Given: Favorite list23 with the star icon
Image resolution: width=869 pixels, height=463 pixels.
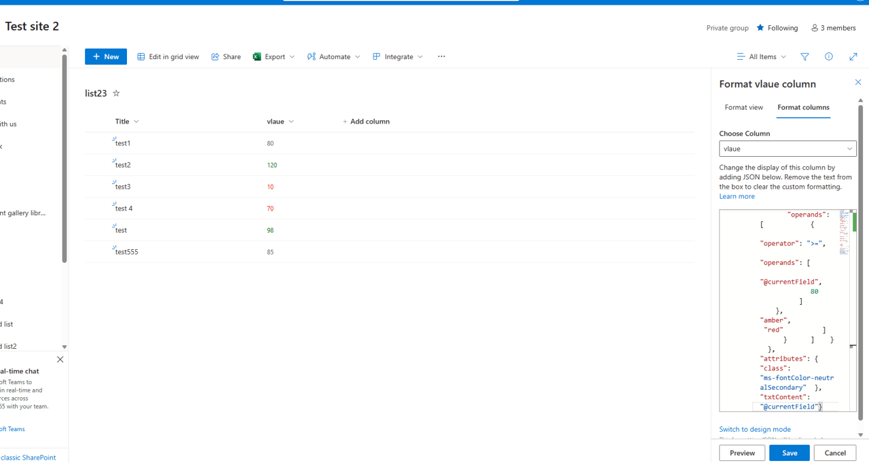Looking at the screenshot, I should [x=116, y=93].
